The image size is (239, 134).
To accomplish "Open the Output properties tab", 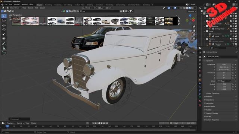I will 200,60.
